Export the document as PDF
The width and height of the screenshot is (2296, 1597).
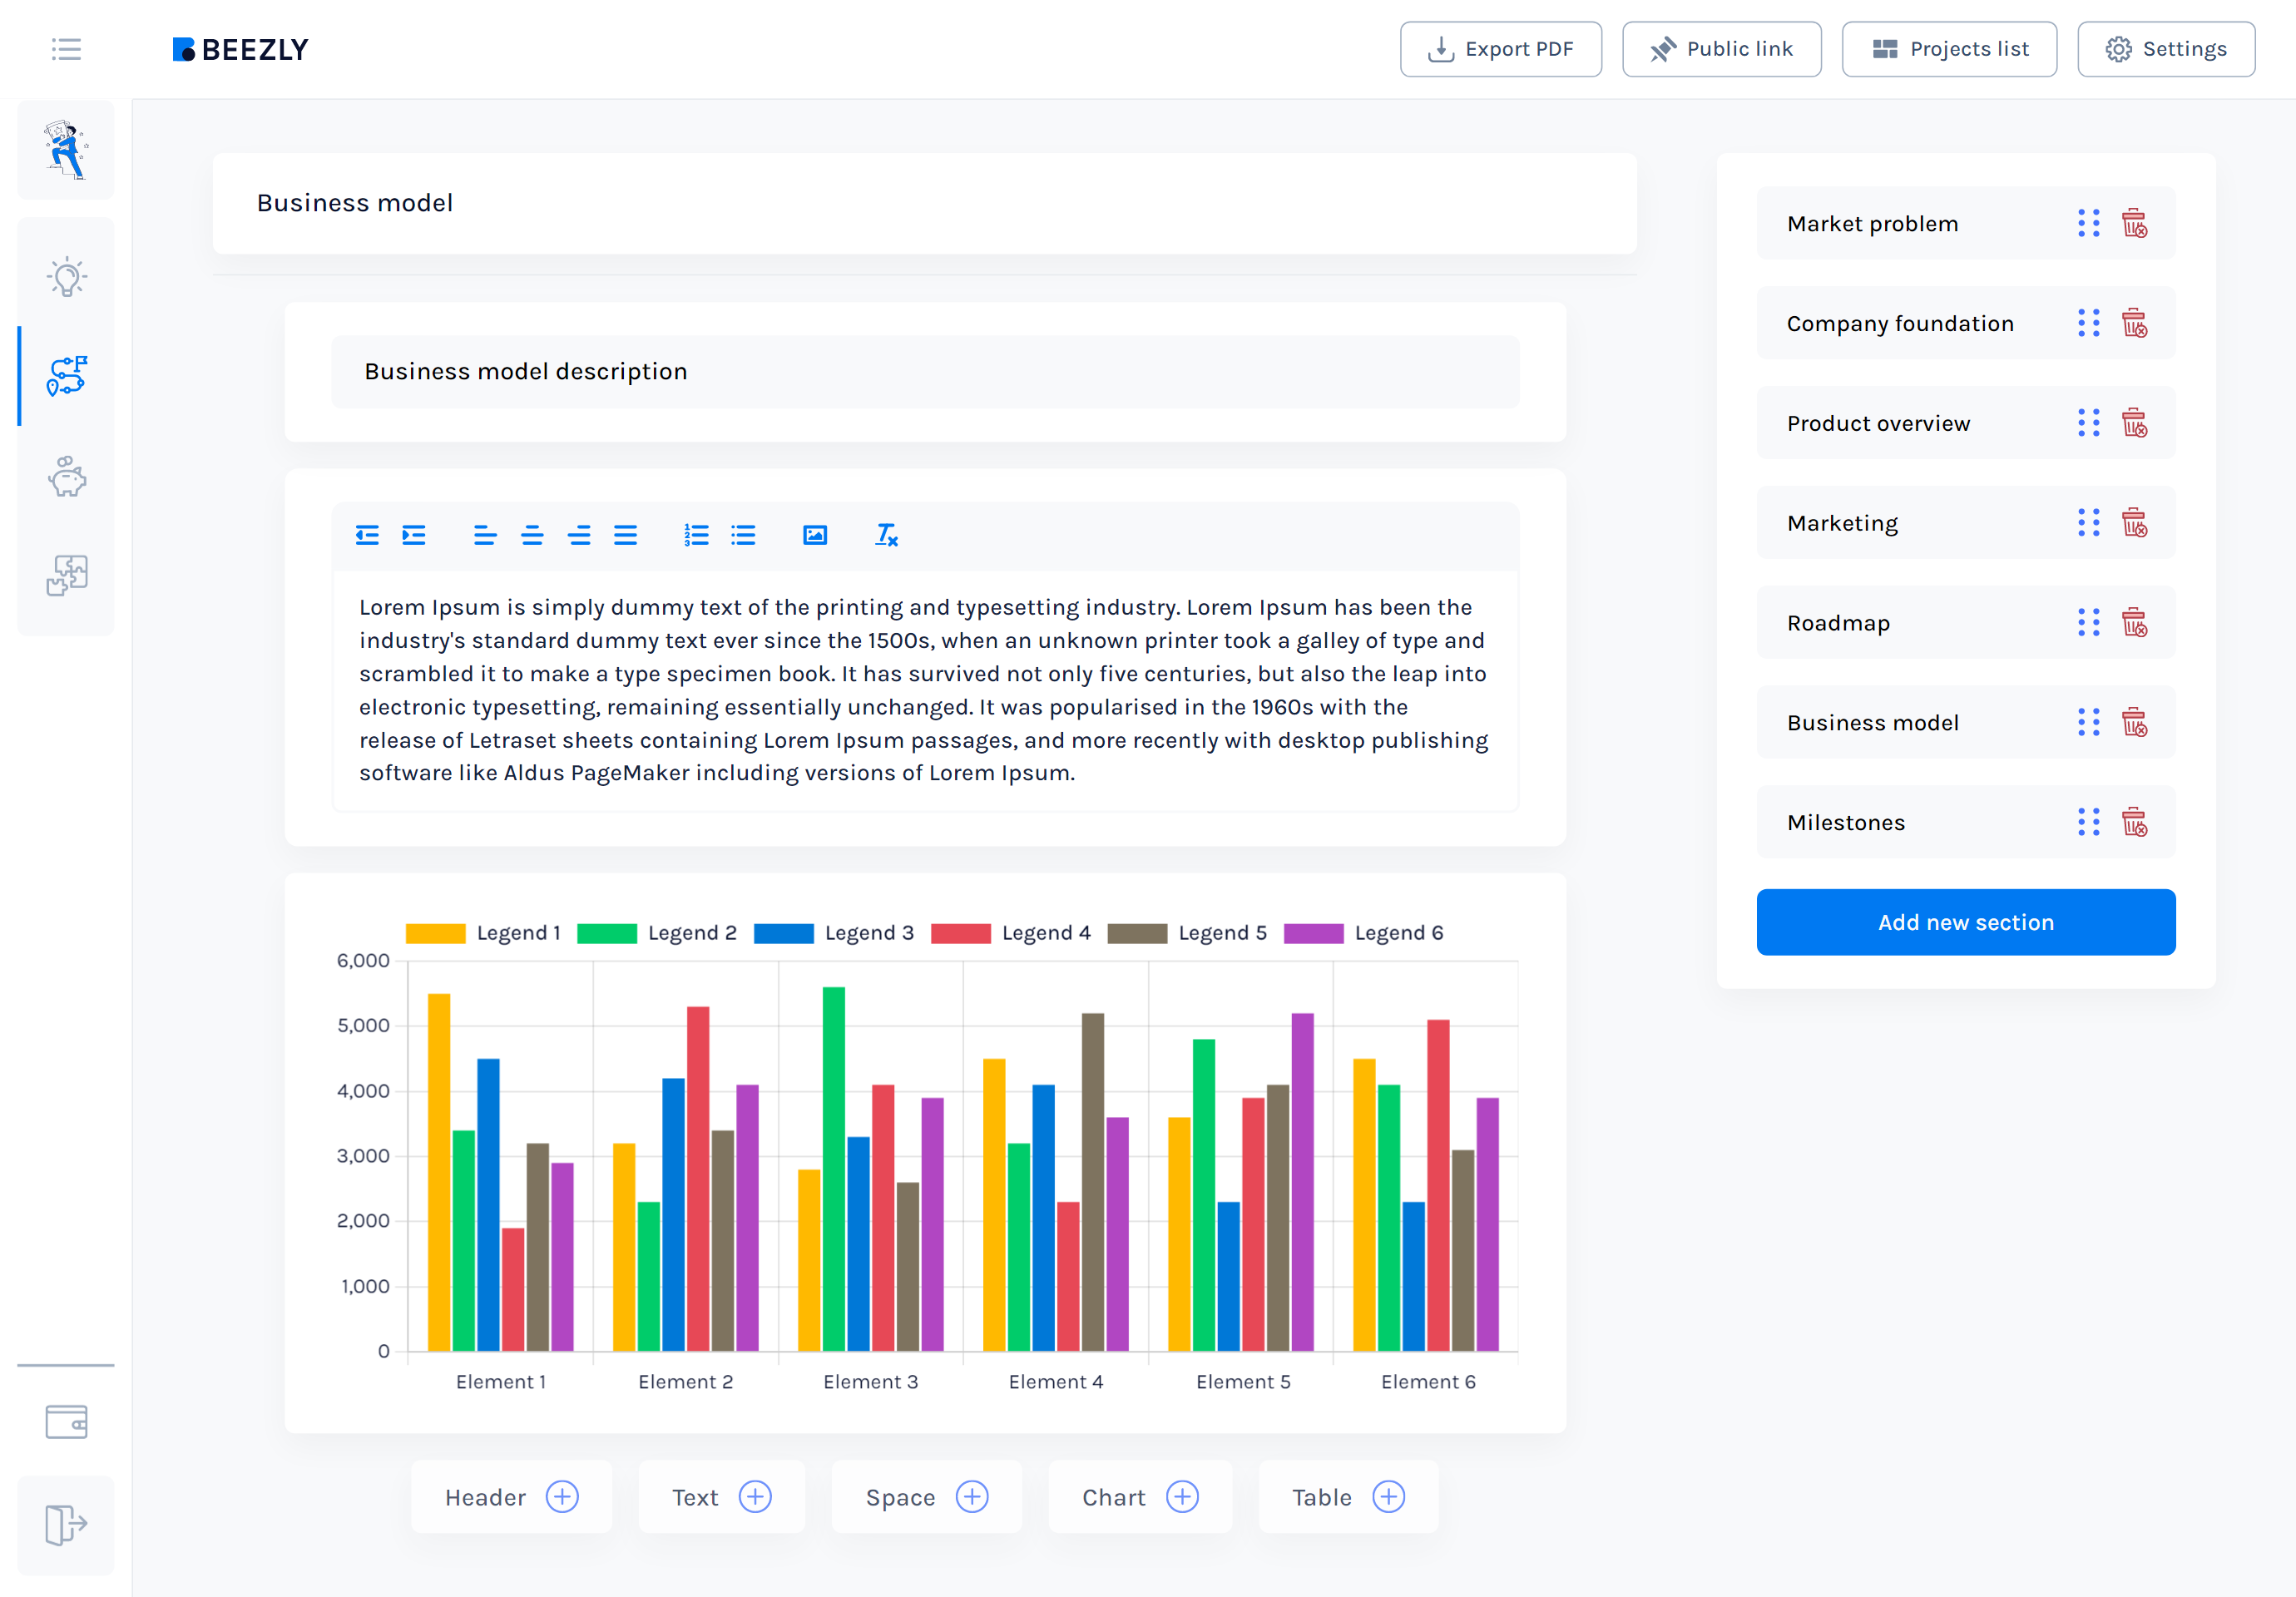(x=1500, y=48)
